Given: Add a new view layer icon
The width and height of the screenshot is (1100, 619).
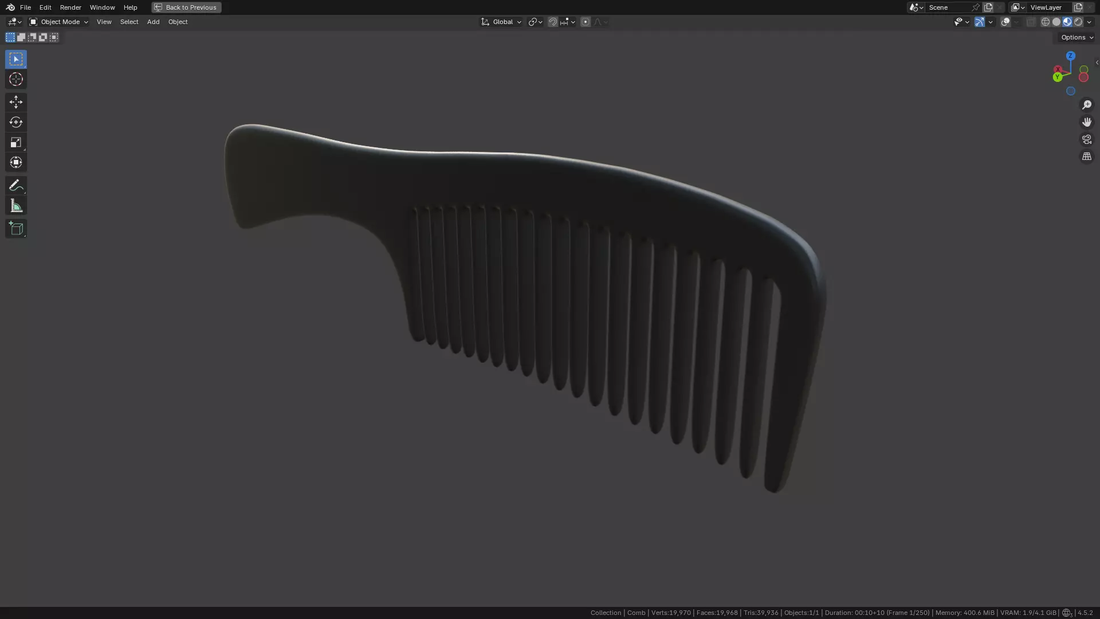Looking at the screenshot, I should [x=1078, y=7].
